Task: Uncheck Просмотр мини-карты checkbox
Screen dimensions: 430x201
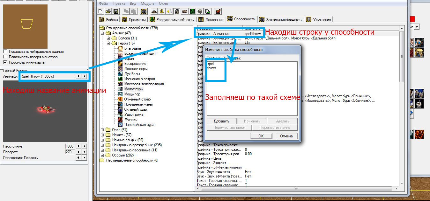Action: [5, 62]
